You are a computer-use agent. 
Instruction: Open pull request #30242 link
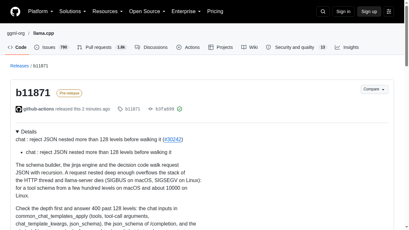[x=173, y=139]
